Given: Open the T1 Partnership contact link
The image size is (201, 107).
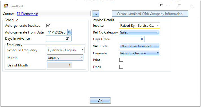Looking at the screenshot, I should coord(27,14).
